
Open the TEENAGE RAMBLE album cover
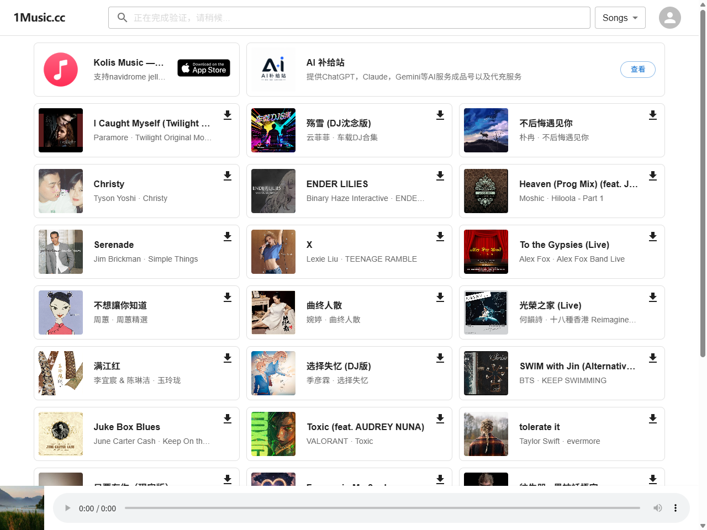point(273,252)
